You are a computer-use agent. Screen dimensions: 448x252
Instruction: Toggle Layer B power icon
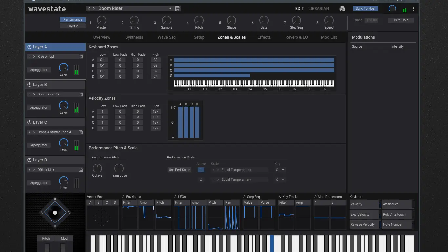tap(29, 85)
